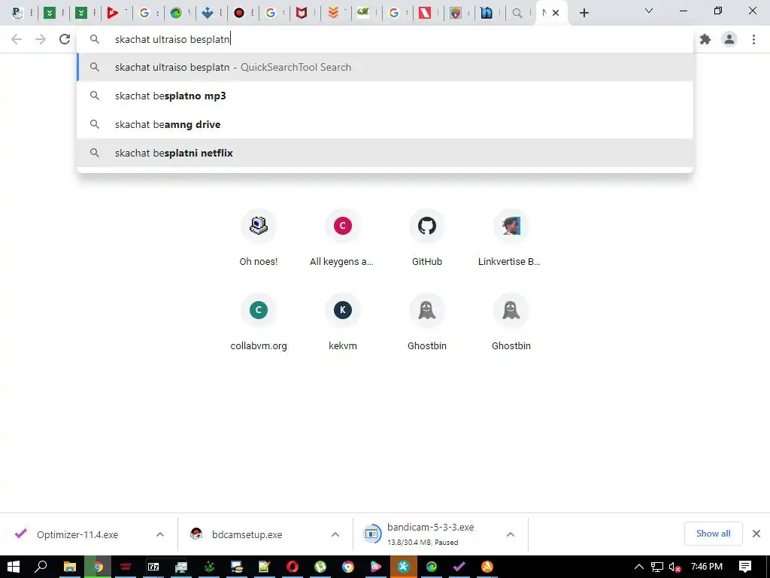Click inside the address bar text
Viewport: 770px width, 578px height.
click(172, 39)
